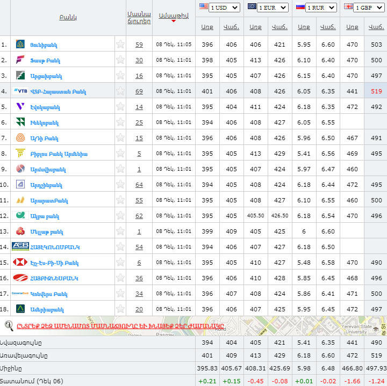The width and height of the screenshot is (387, 386).
Task: Click the highlighted GBP sell value 519
Action: click(x=376, y=91)
